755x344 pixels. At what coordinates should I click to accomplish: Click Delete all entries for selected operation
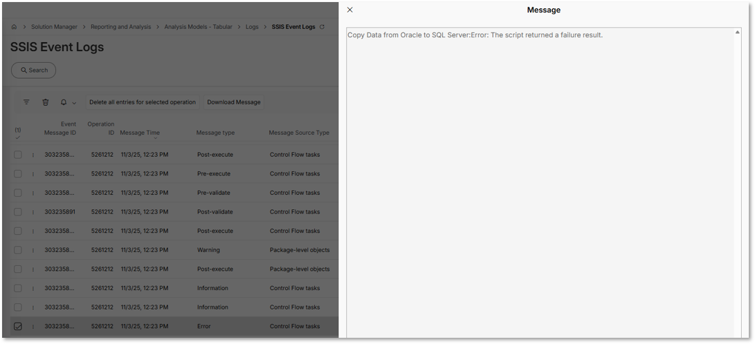[x=143, y=102]
